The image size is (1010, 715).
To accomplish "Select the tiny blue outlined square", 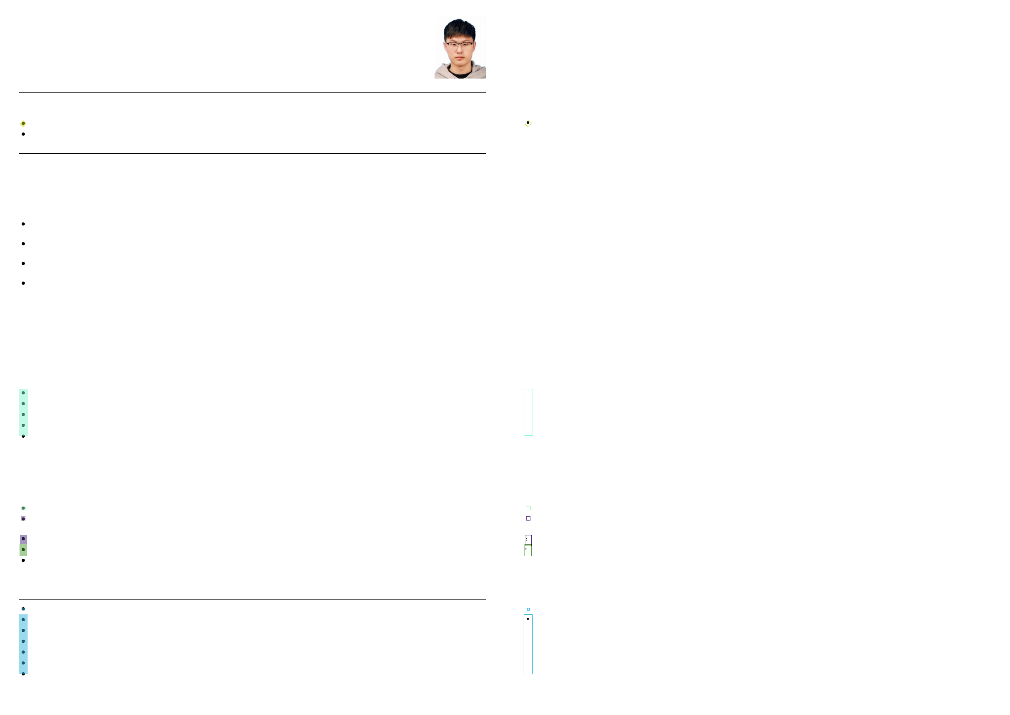I will (x=528, y=609).
